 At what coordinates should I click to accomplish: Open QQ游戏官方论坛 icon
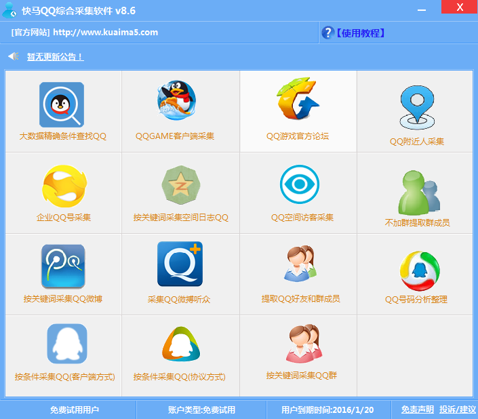[x=297, y=101]
